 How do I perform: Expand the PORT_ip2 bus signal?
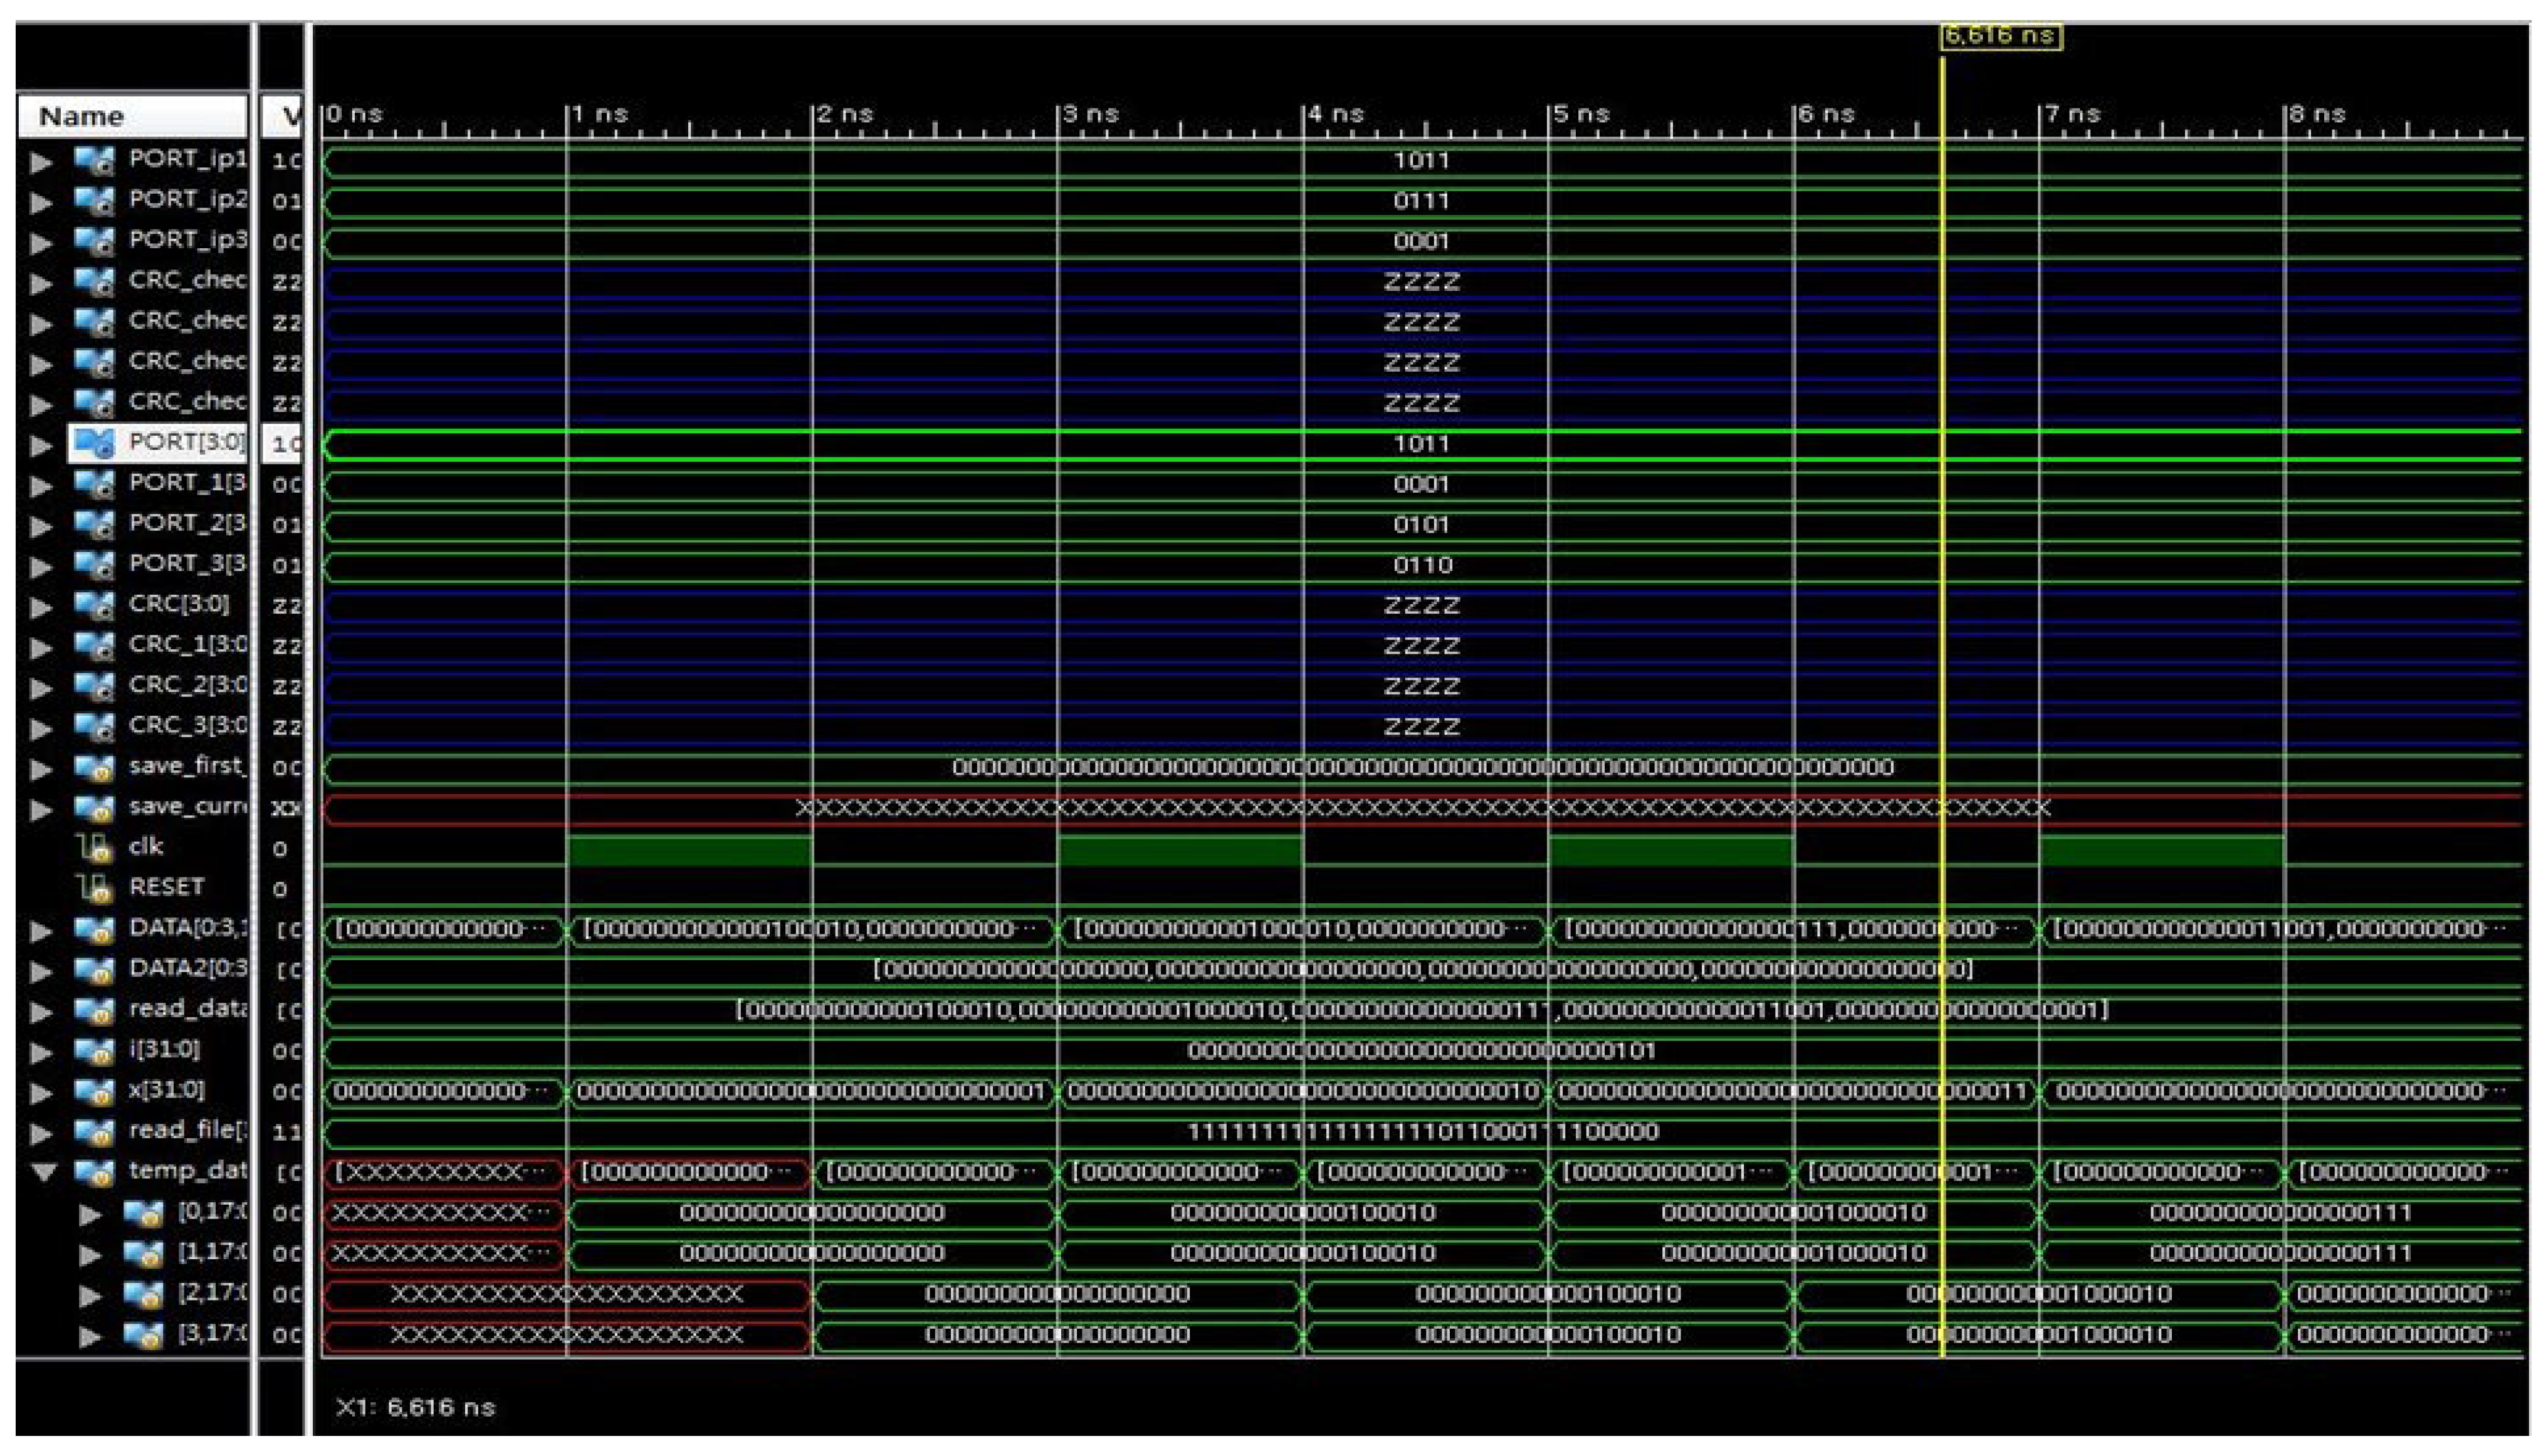point(41,202)
